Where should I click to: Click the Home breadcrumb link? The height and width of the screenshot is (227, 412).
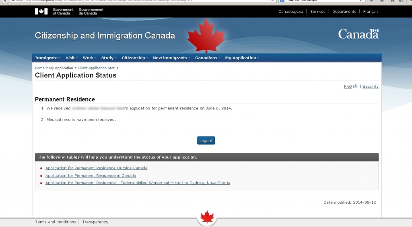click(40, 68)
